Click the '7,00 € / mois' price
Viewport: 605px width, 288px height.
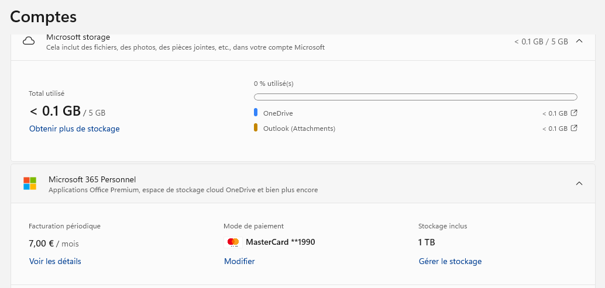click(54, 244)
